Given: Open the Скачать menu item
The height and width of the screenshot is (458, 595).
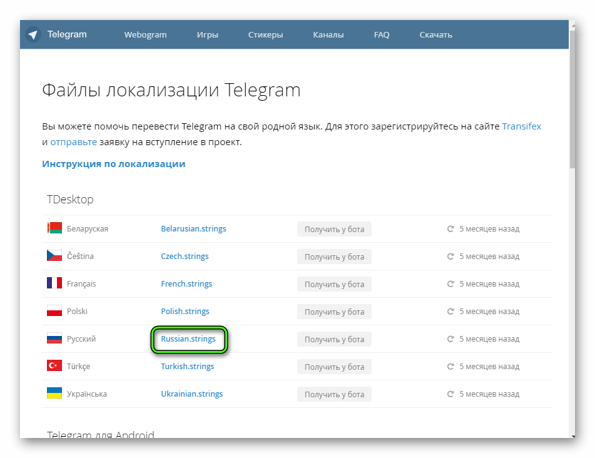Looking at the screenshot, I should point(435,34).
